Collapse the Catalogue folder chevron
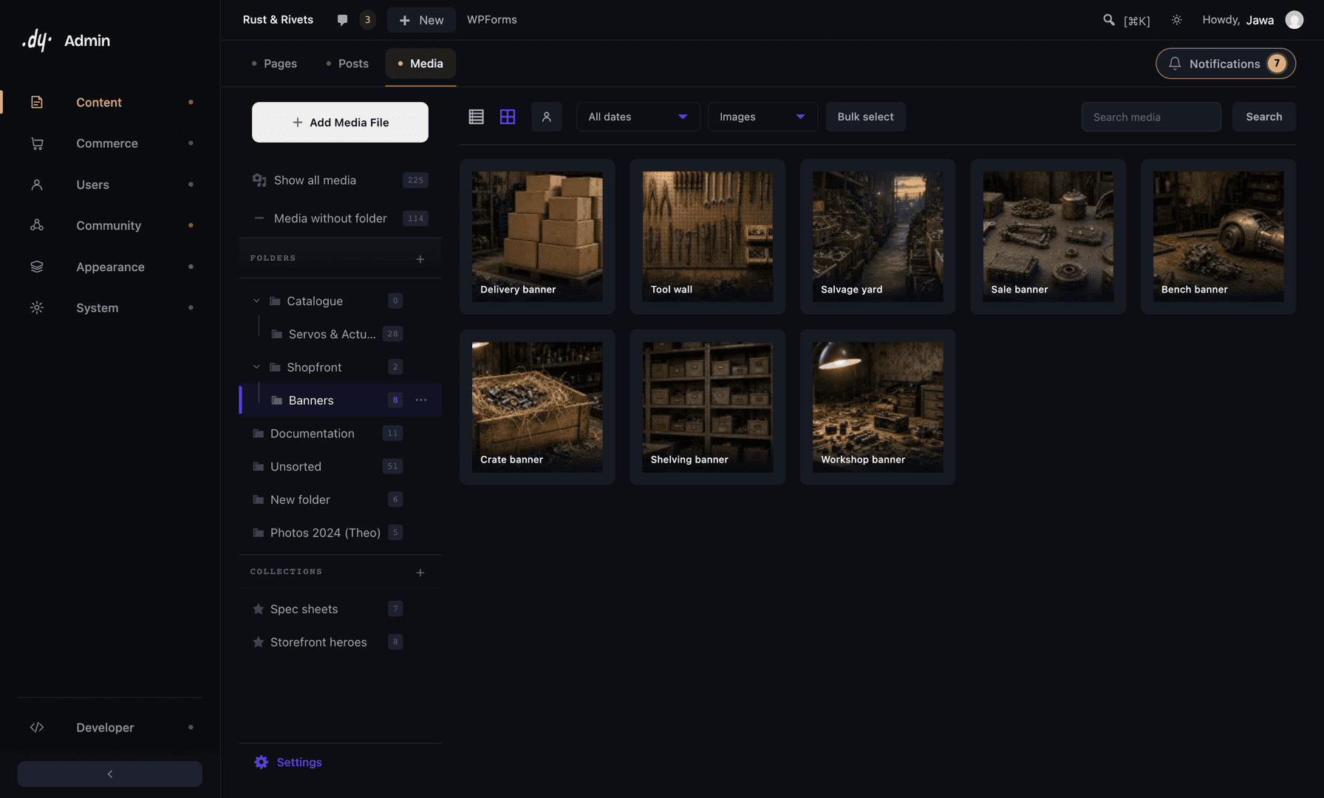 [x=256, y=301]
